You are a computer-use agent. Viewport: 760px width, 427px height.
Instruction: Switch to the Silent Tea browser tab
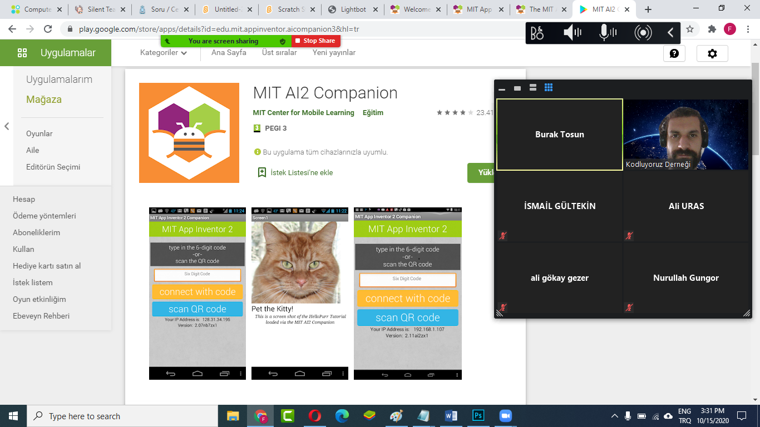tap(100, 9)
